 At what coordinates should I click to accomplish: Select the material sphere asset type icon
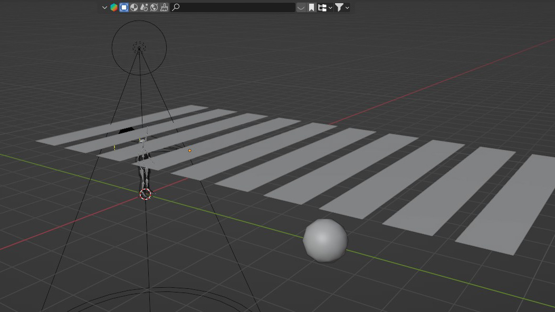click(134, 7)
